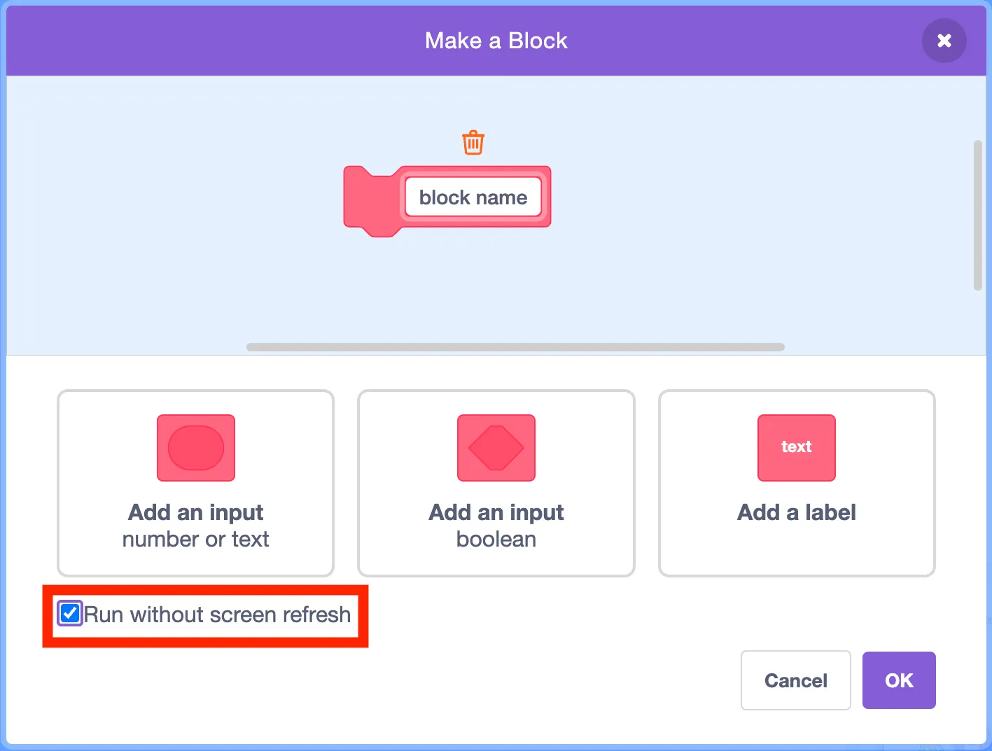Screen dimensions: 992x751
Task: Close the Make a Block dialog
Action: (944, 41)
